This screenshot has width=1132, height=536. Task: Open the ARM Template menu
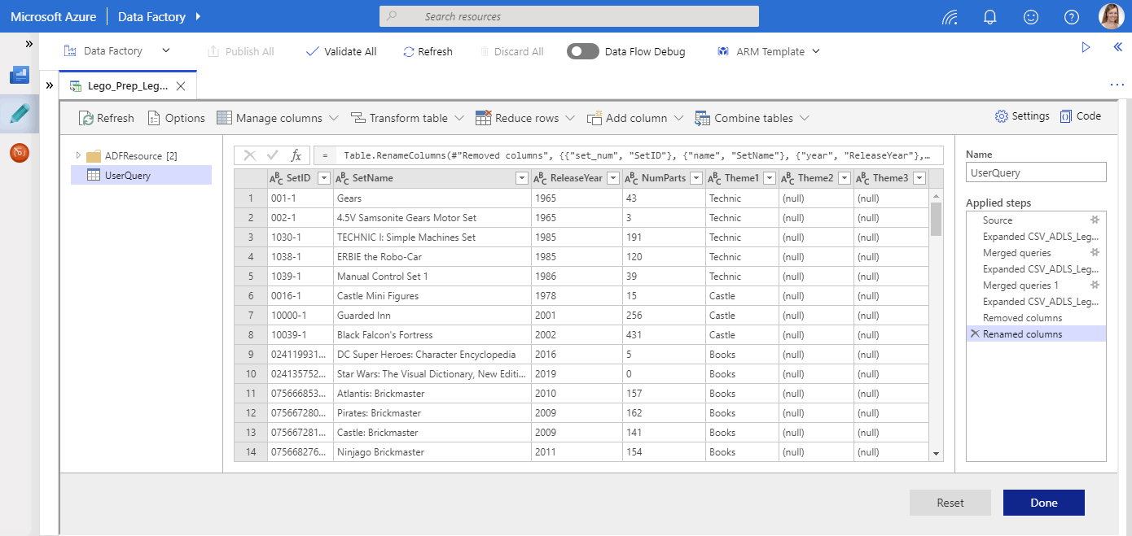768,51
